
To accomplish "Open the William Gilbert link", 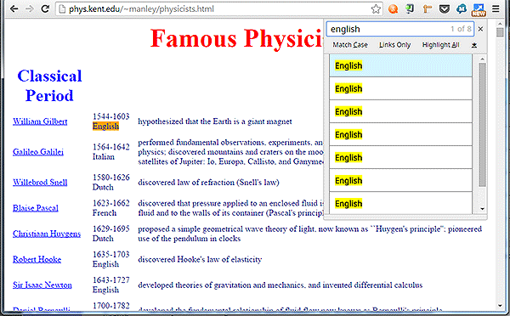I will tap(40, 121).
